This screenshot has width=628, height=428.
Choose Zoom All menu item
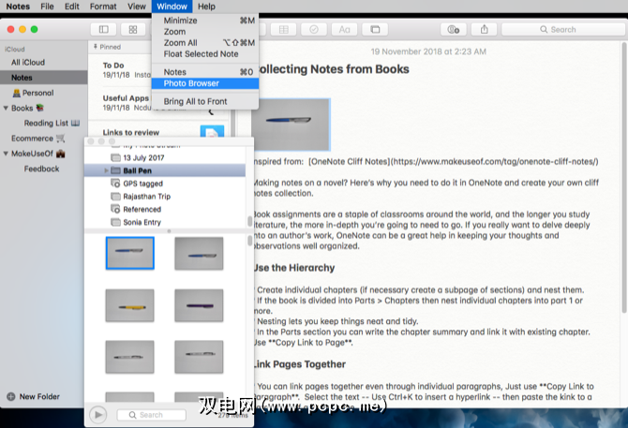click(205, 43)
